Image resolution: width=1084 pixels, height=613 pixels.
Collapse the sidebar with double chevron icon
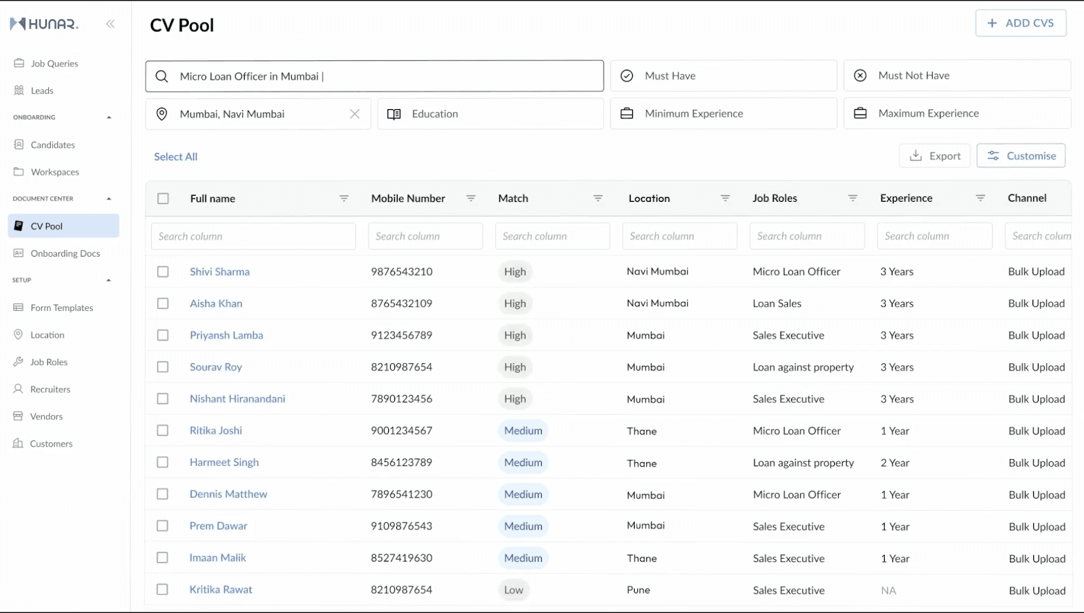point(110,24)
